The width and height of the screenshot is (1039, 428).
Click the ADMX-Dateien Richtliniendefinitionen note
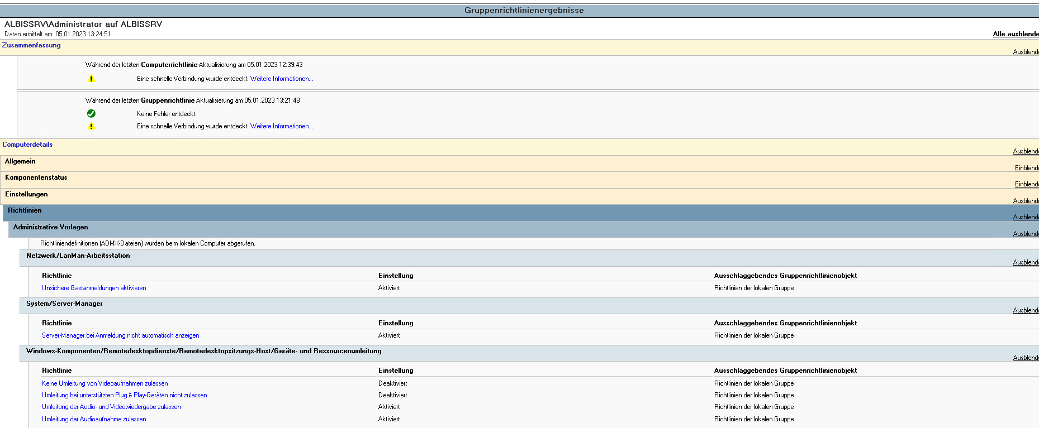point(148,243)
